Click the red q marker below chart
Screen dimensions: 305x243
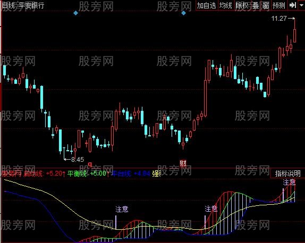pyautogui.click(x=90, y=164)
